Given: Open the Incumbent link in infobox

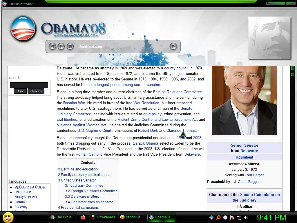Looking at the screenshot, I should pyautogui.click(x=244, y=157).
